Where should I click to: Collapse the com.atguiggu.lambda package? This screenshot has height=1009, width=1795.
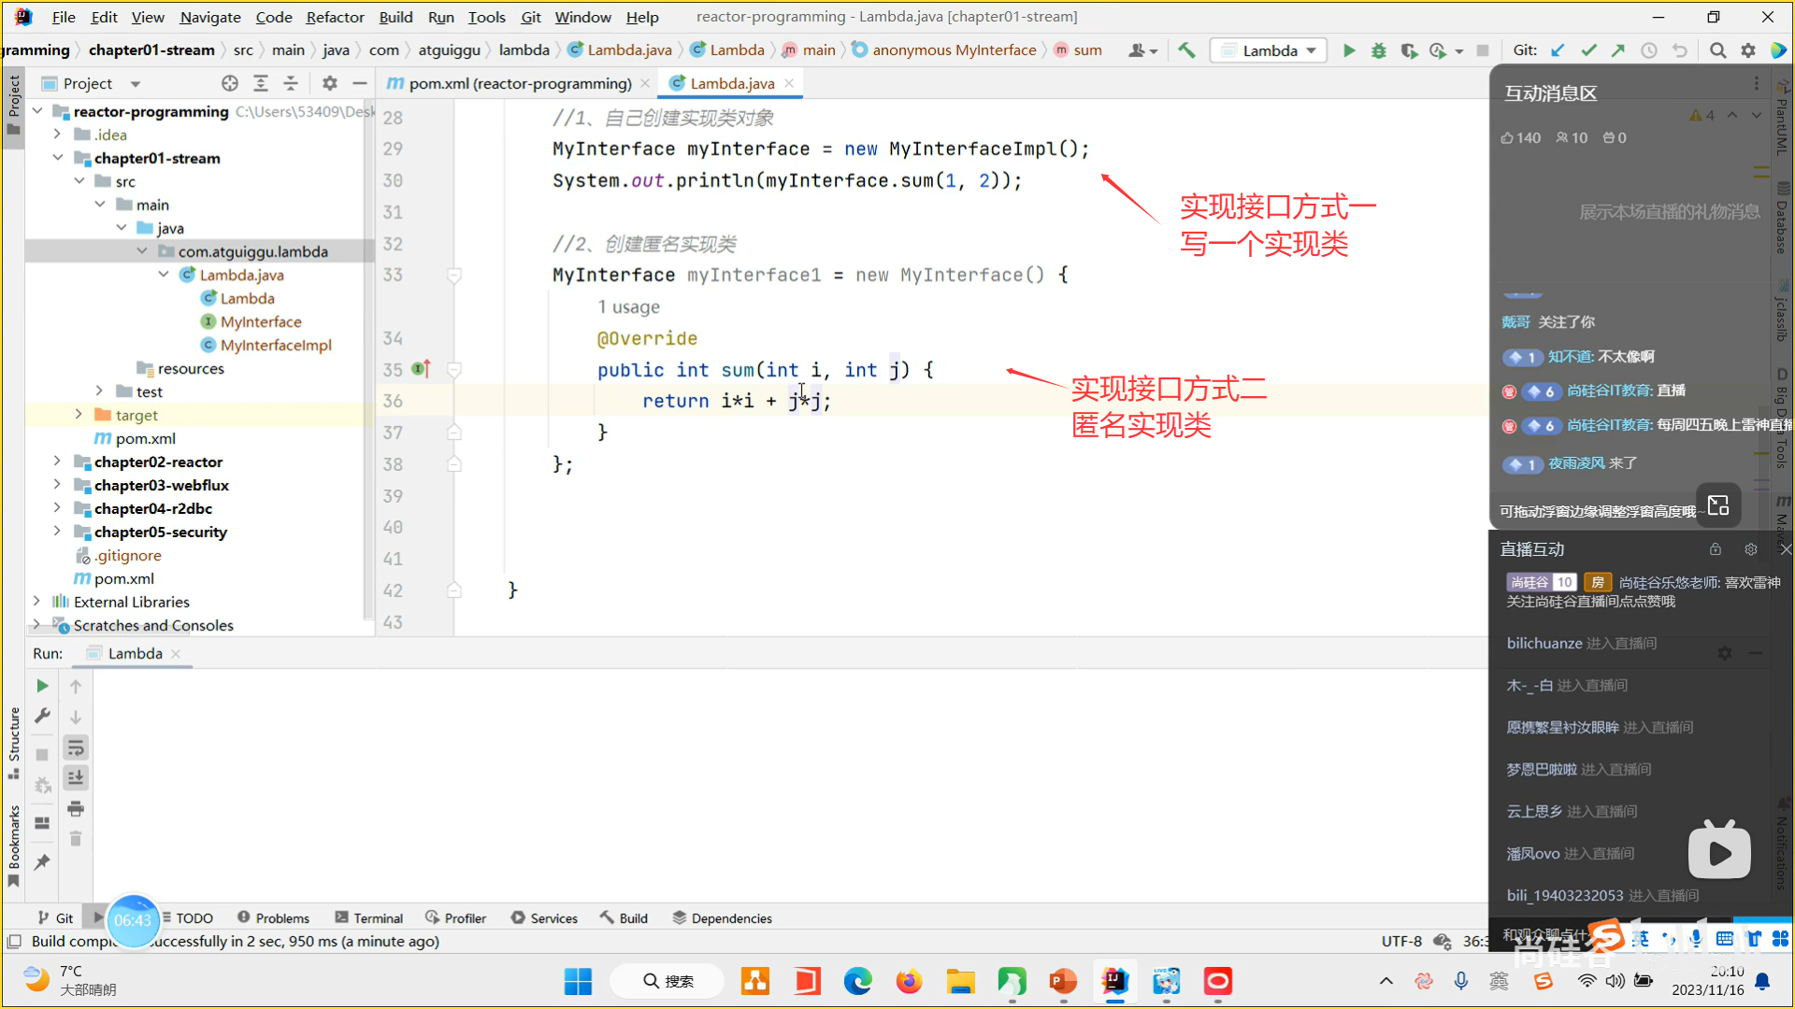point(142,251)
